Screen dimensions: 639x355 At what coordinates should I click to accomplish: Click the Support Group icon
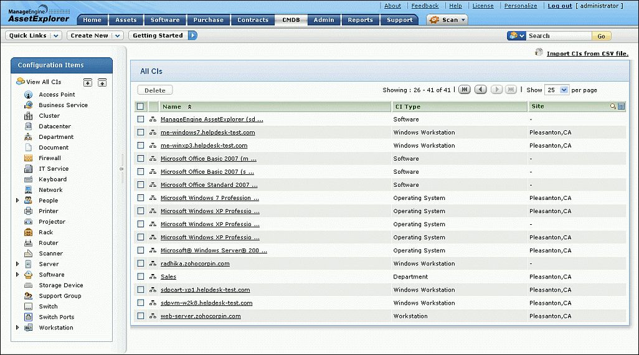pyautogui.click(x=28, y=296)
